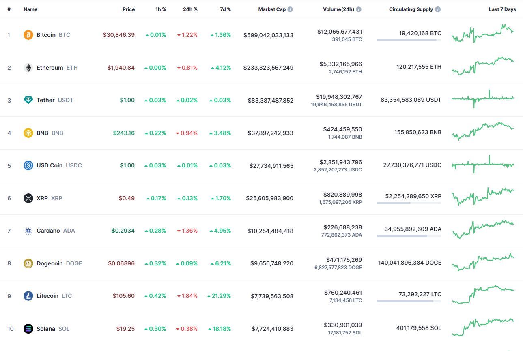523x351 pixels.
Task: Click the Circulating Supply info icon
Action: (x=438, y=9)
